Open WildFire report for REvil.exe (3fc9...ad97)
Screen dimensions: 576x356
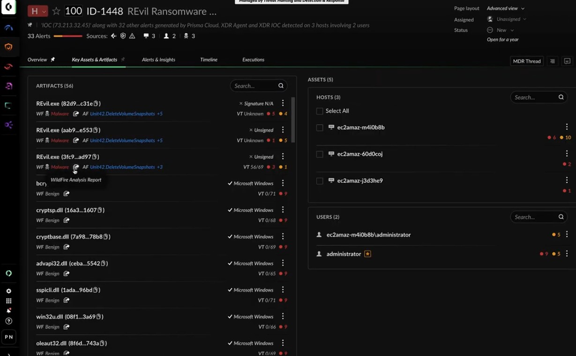coord(76,167)
